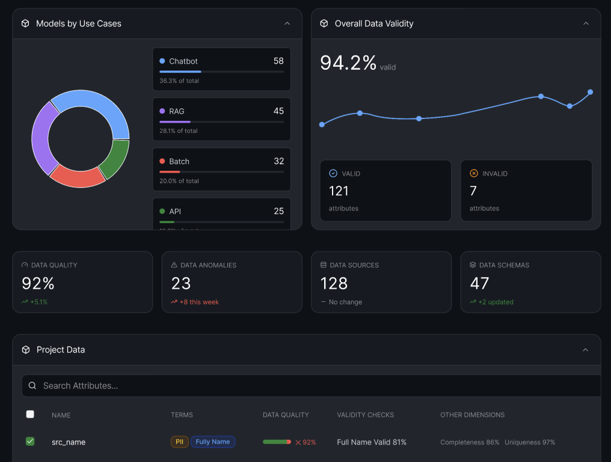
Task: Uncheck the src_name row checkbox
Action: coord(30,442)
